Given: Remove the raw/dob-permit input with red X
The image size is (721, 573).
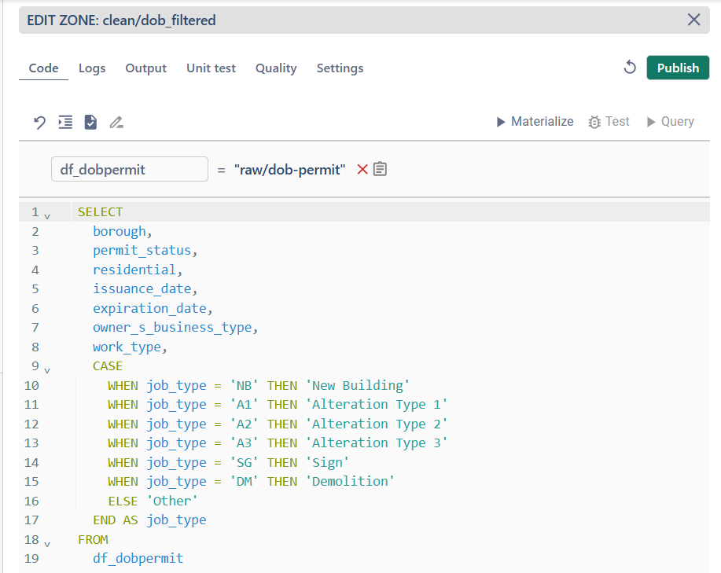Looking at the screenshot, I should click(x=362, y=169).
